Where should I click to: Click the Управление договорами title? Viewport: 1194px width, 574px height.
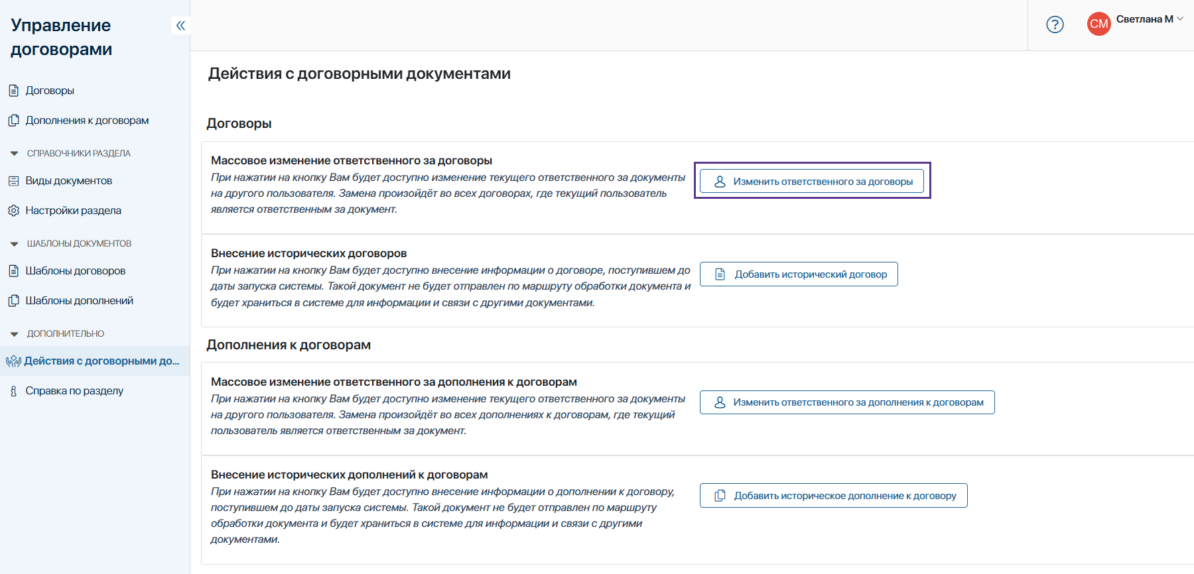[x=61, y=37]
